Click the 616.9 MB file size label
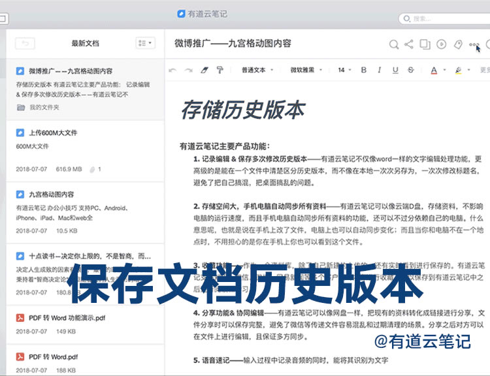Viewport: 490px width, 376px height. pyautogui.click(x=69, y=169)
